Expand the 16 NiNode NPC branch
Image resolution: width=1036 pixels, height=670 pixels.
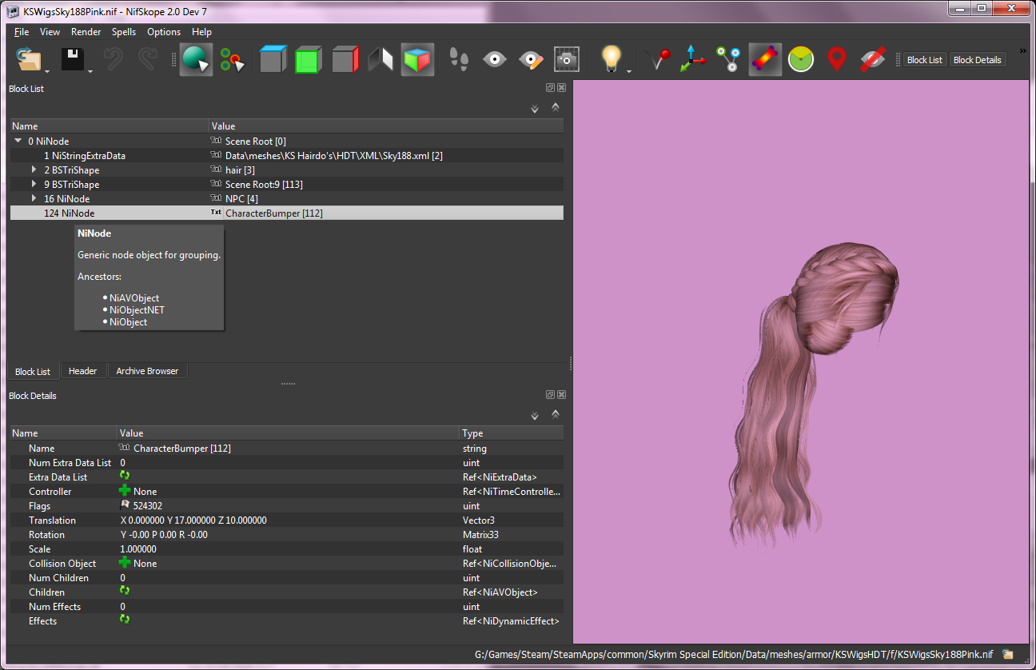[x=34, y=198]
